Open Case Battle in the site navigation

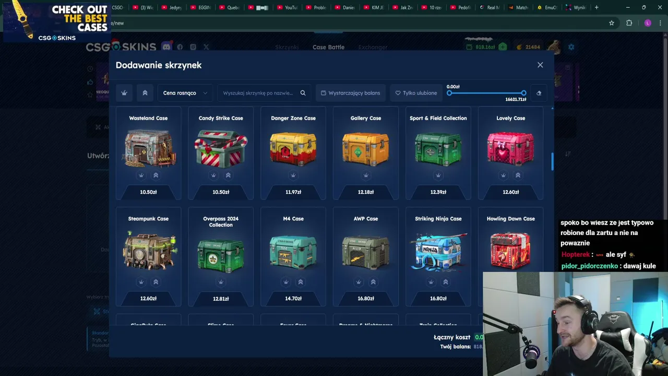click(328, 47)
